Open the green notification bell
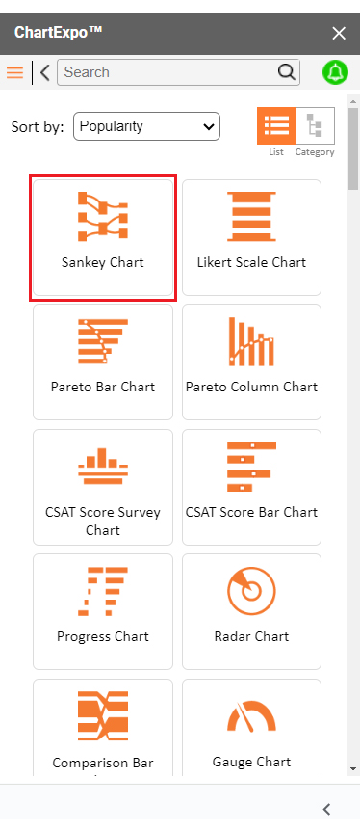The width and height of the screenshot is (360, 832). click(x=336, y=72)
